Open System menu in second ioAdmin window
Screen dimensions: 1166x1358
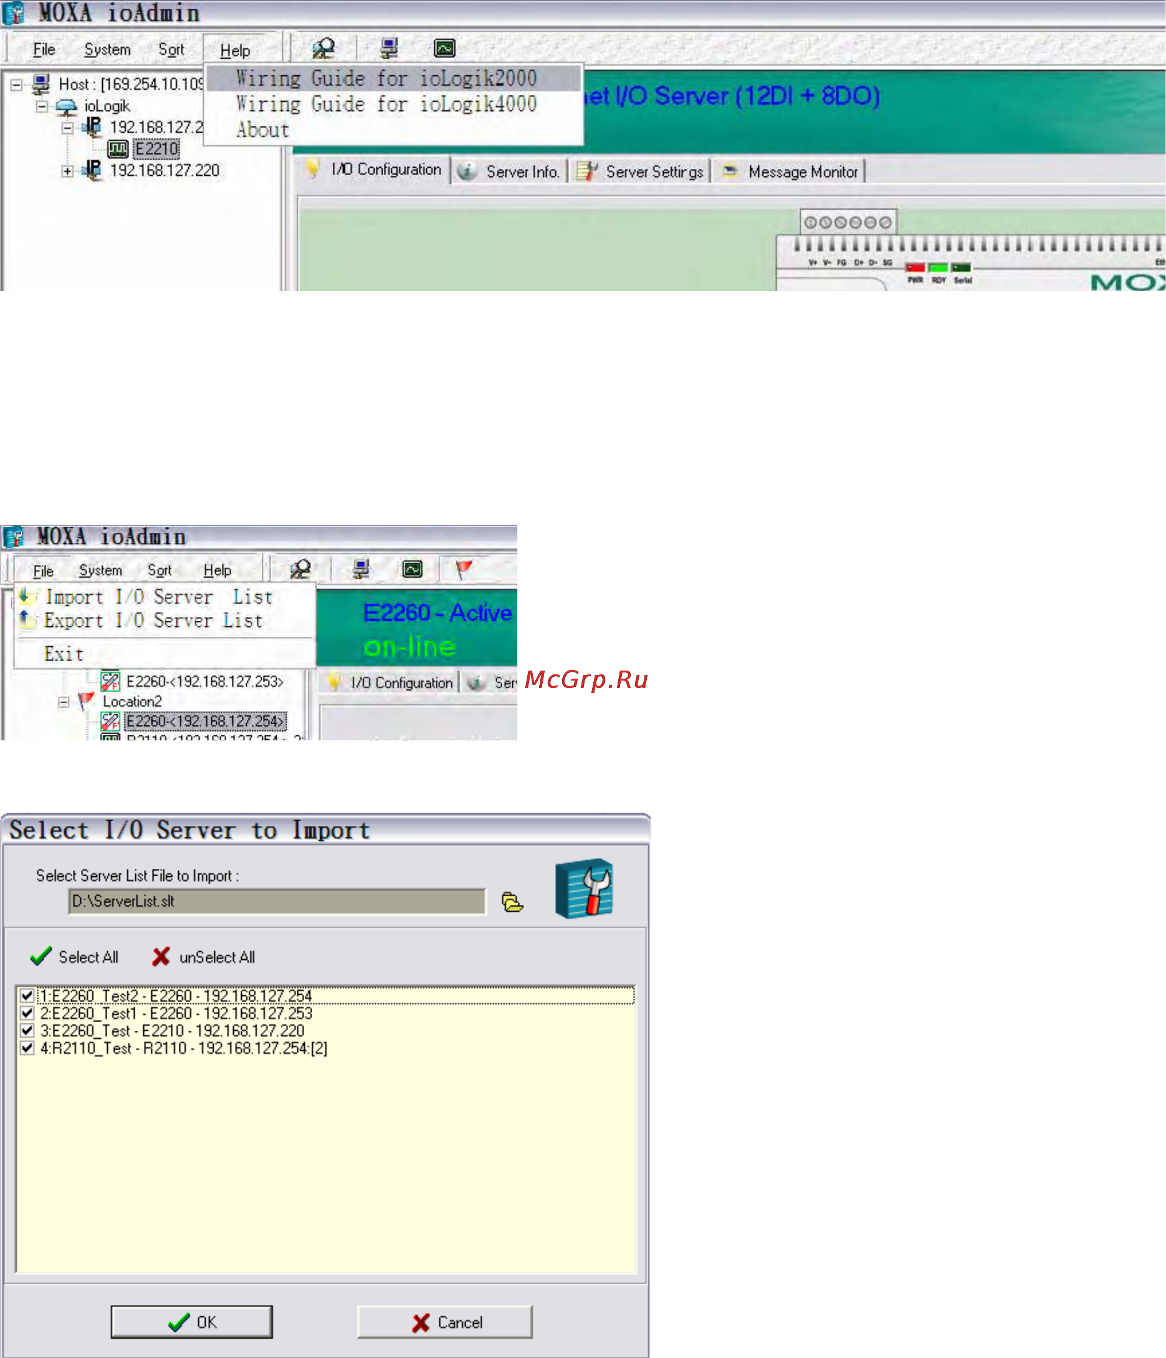(101, 570)
